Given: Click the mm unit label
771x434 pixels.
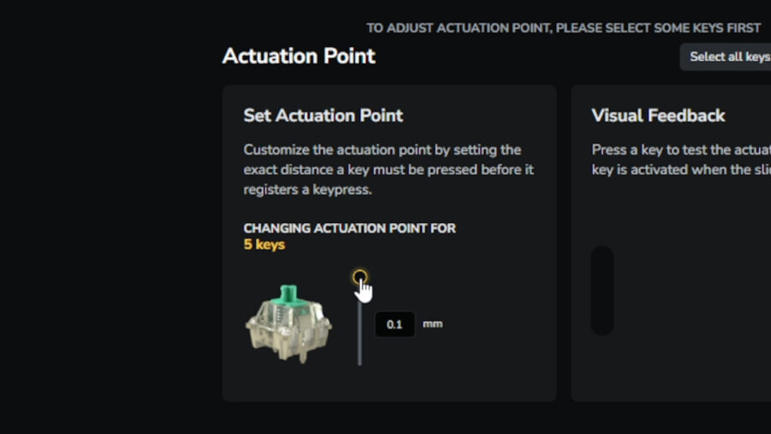Looking at the screenshot, I should tap(433, 324).
